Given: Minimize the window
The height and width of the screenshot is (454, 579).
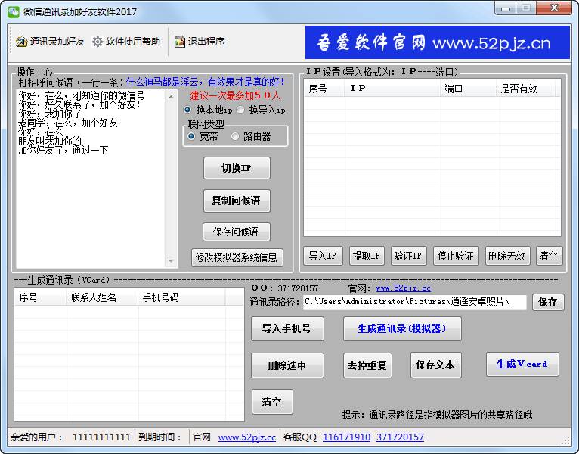Looking at the screenshot, I should (x=506, y=8).
